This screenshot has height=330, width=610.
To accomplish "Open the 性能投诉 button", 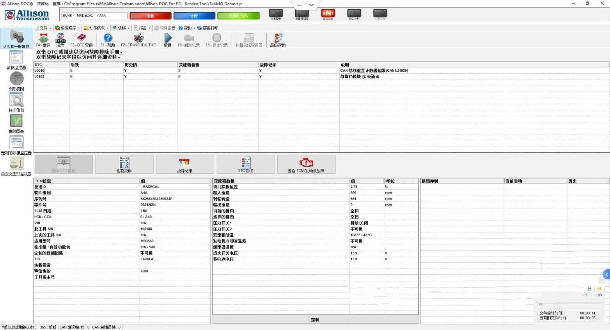I will pyautogui.click(x=124, y=164).
